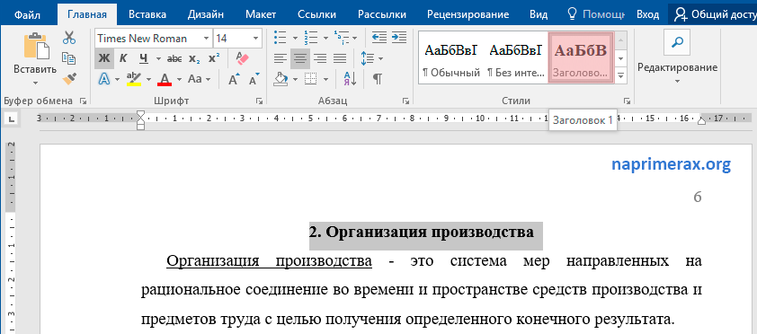Click the multilevel list icon

pyautogui.click(x=342, y=37)
